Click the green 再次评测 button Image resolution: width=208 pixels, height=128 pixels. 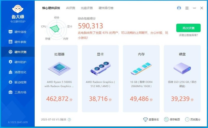click(x=188, y=28)
